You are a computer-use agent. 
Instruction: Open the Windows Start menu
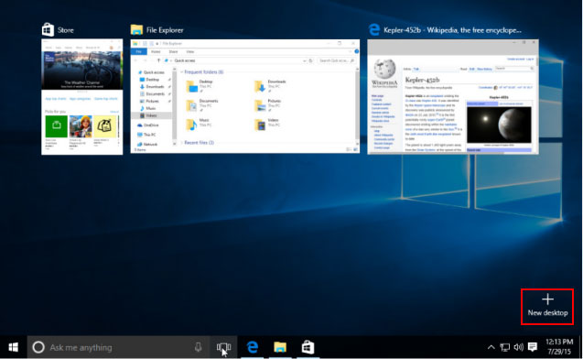click(14, 347)
